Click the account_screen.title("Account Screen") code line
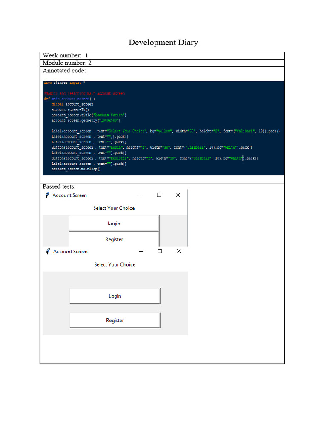The height and width of the screenshot is (436, 327). tap(89, 115)
